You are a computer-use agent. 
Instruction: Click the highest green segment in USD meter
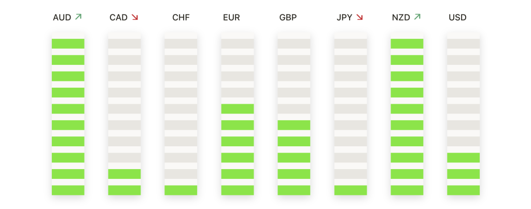point(463,158)
